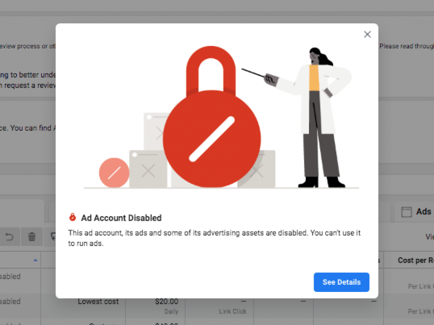Click the small pink disabled circle illustration
This screenshot has height=325, width=434.
pyautogui.click(x=114, y=173)
